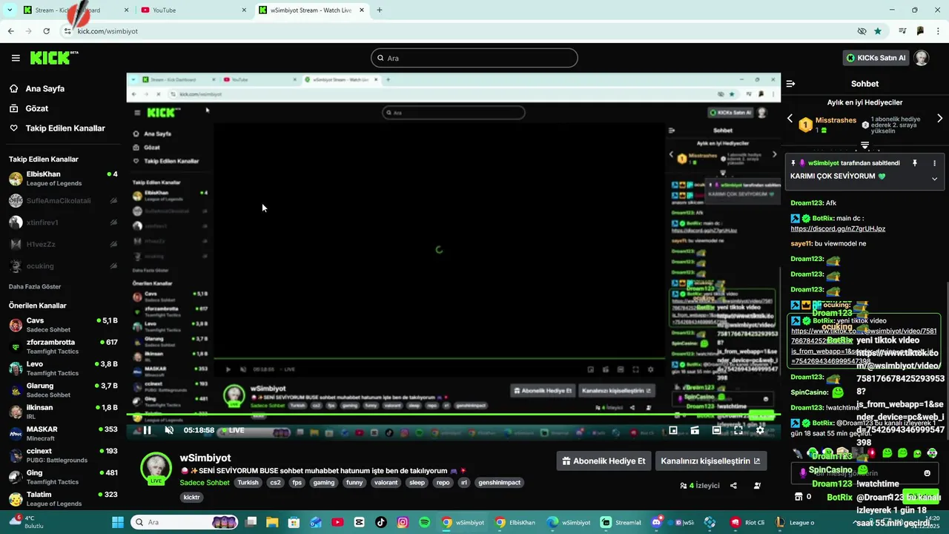Show next top gifter
Image resolution: width=949 pixels, height=534 pixels.
[940, 119]
